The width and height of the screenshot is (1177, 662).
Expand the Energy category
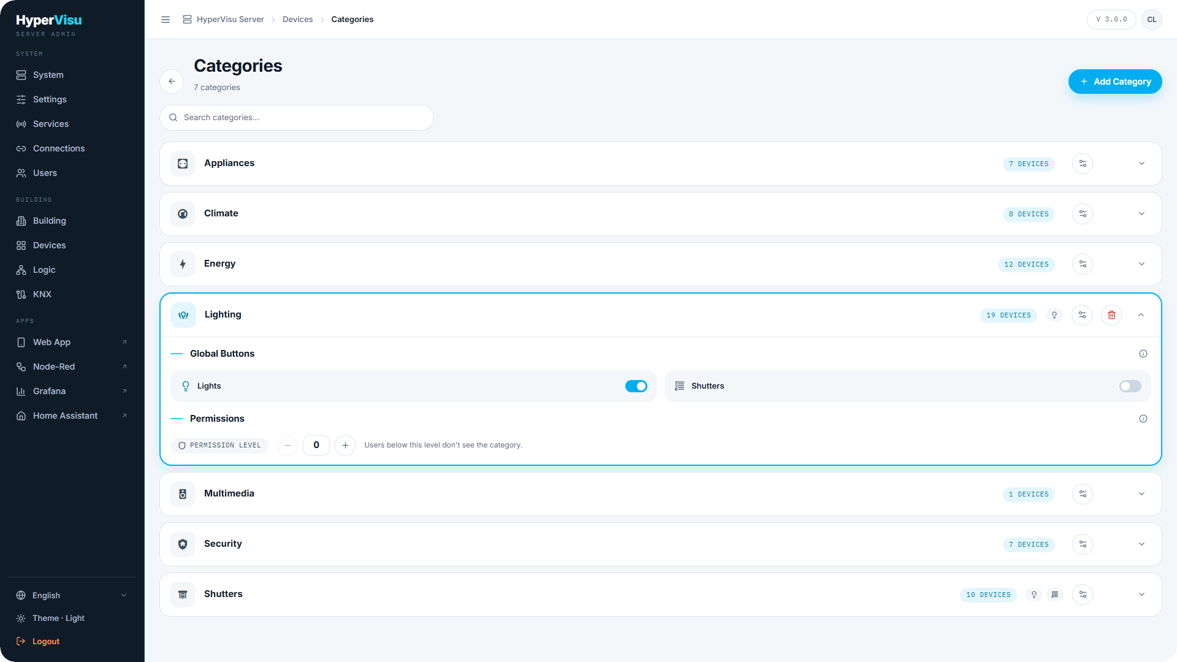click(1141, 264)
